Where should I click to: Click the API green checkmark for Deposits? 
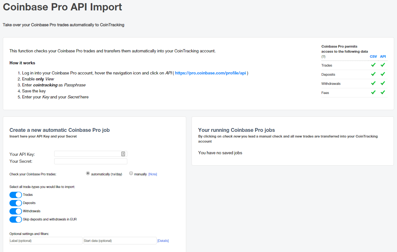383,74
